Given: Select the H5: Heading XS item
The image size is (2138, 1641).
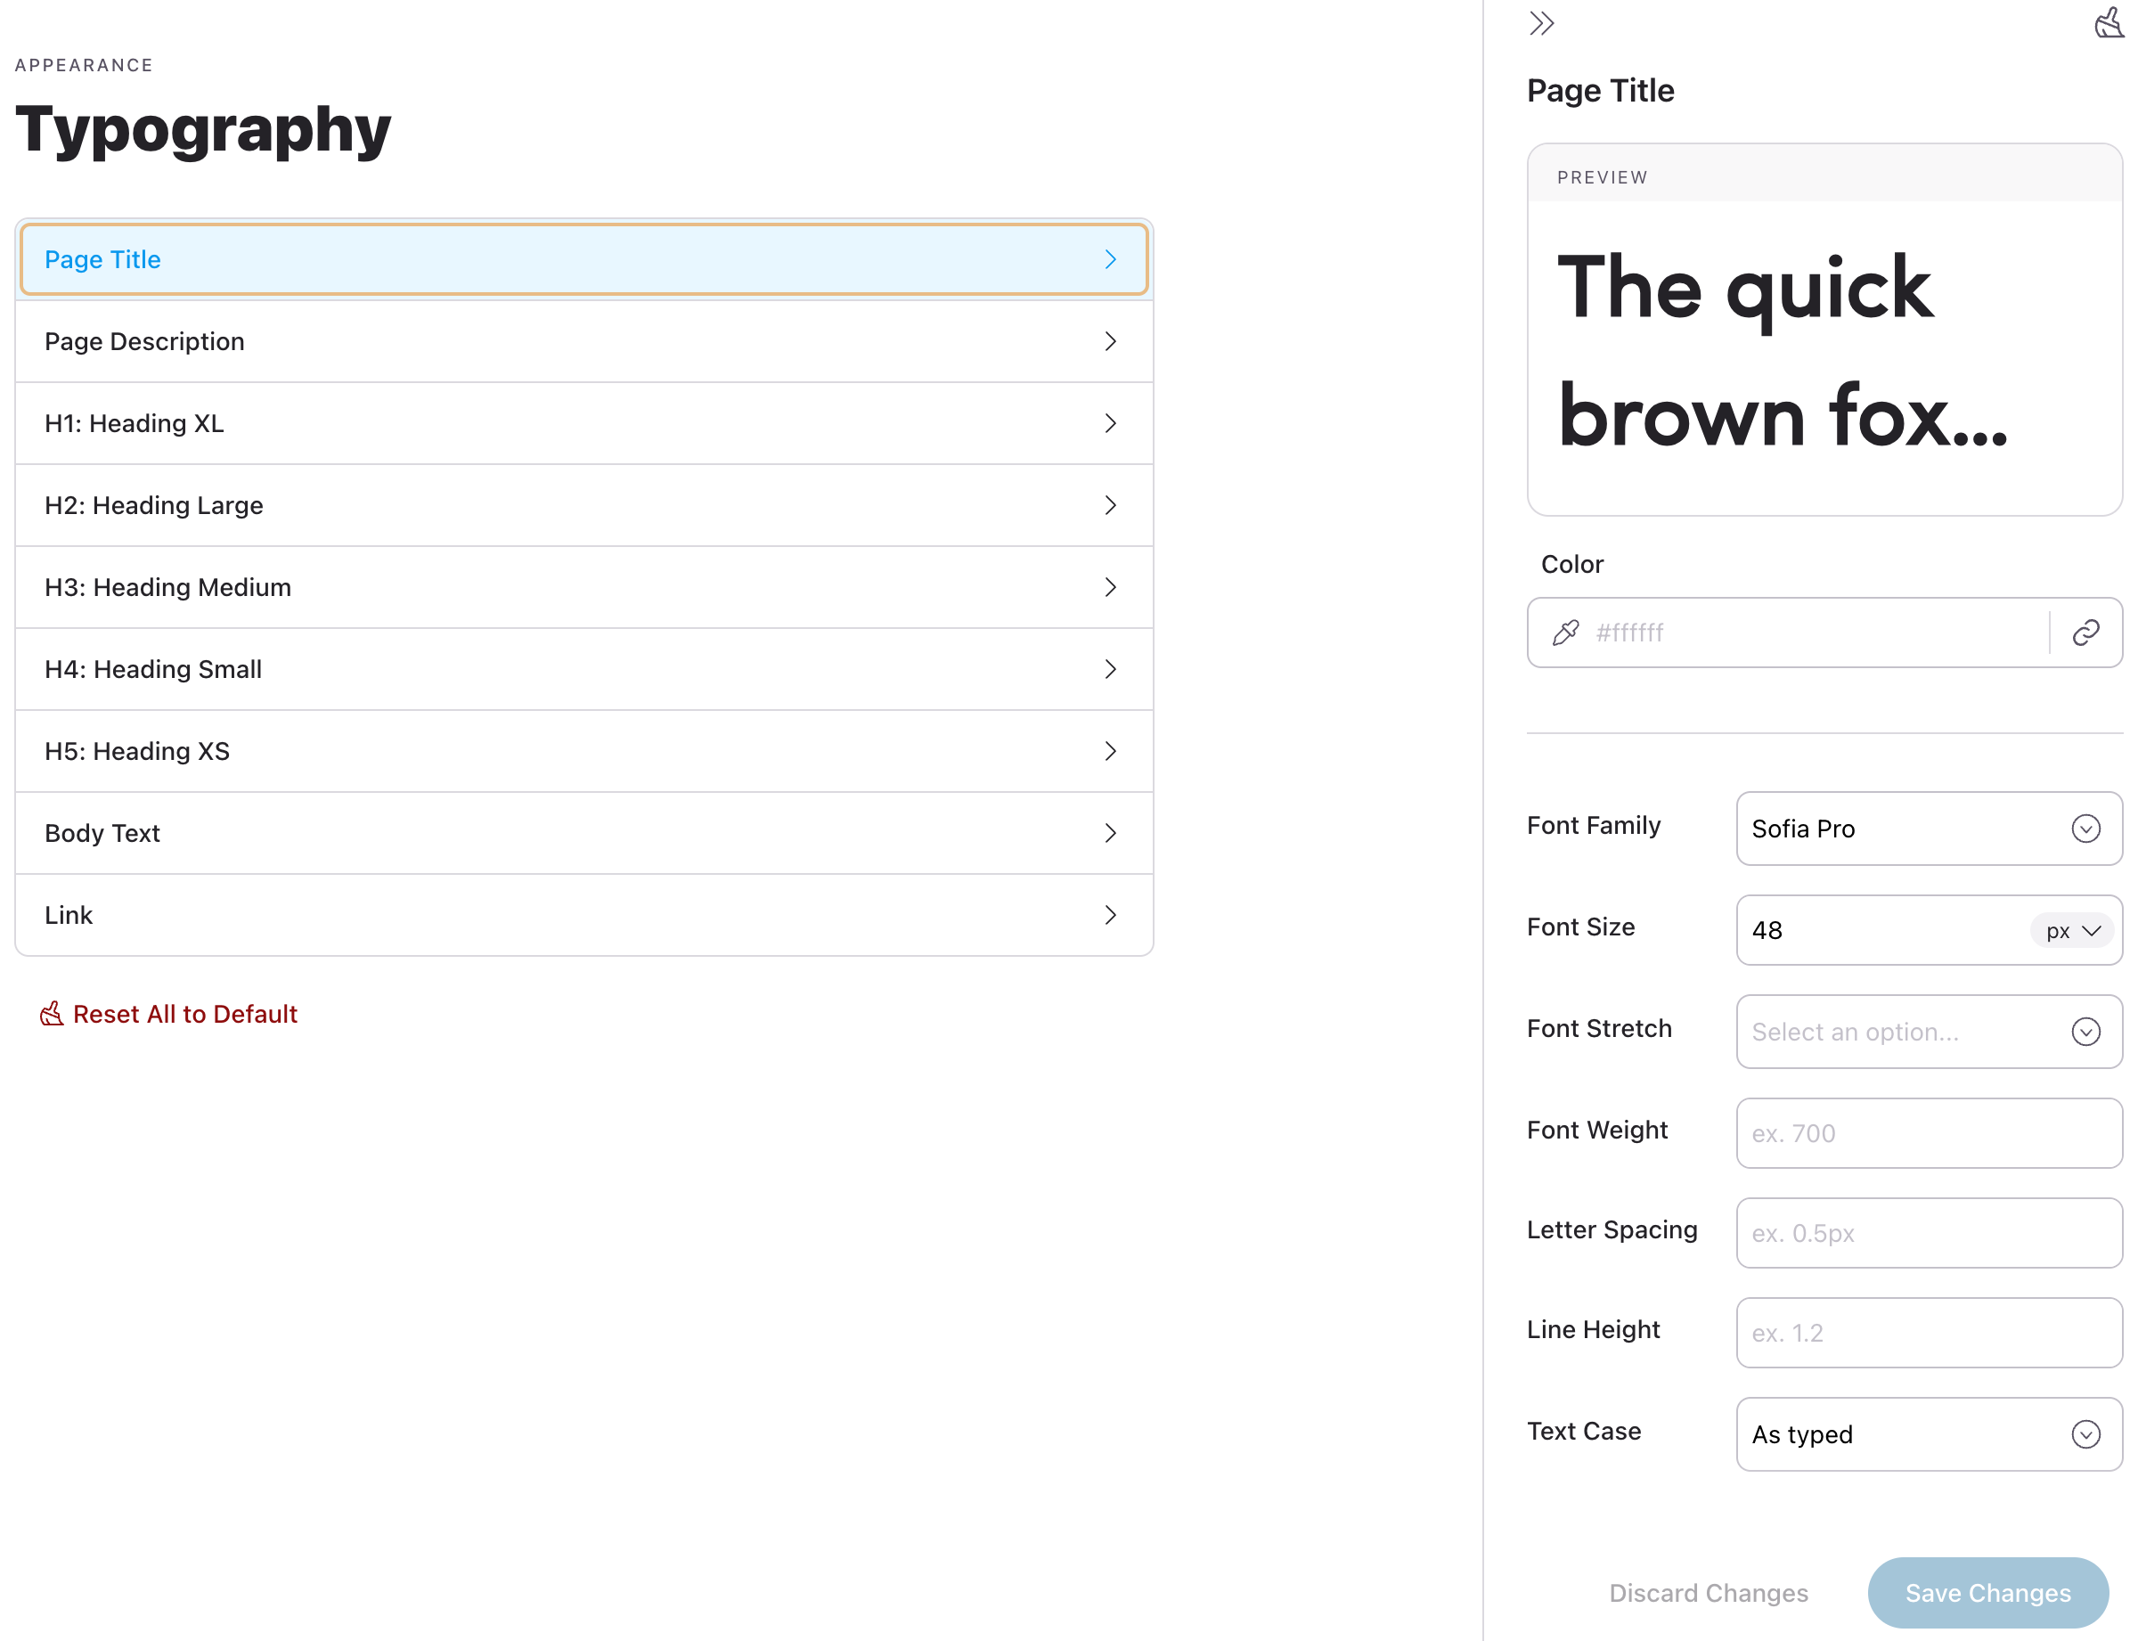Looking at the screenshot, I should pyautogui.click(x=584, y=751).
